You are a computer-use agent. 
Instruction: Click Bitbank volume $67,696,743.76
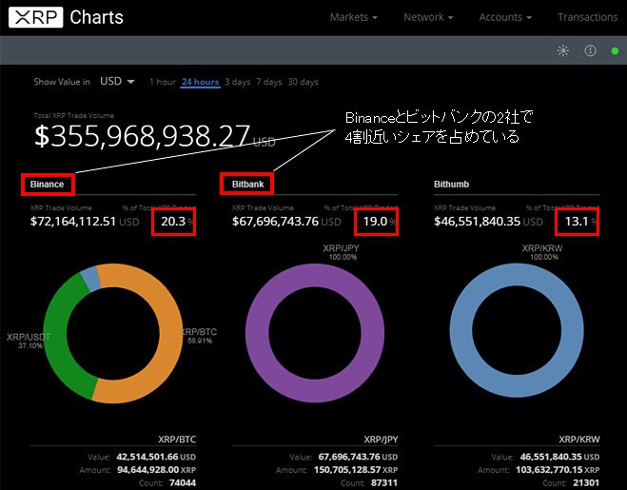pyautogui.click(x=276, y=221)
